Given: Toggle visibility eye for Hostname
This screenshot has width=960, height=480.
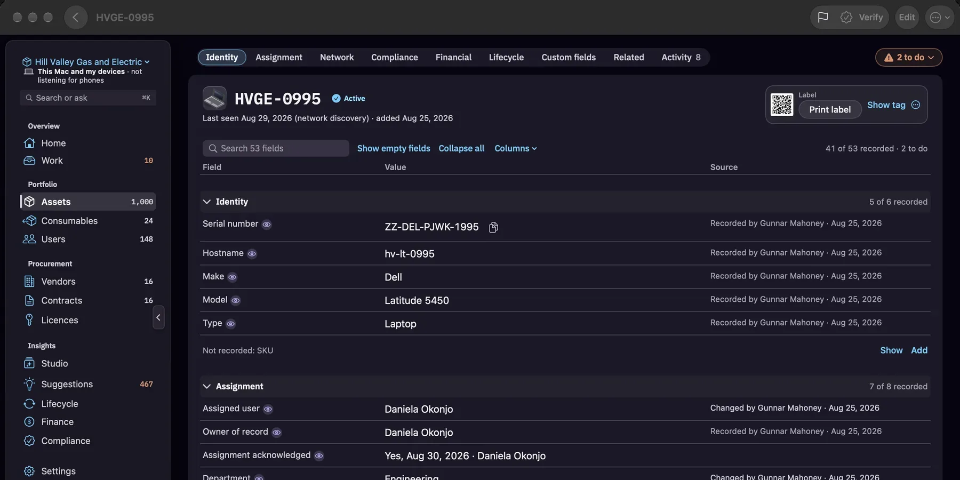Looking at the screenshot, I should (x=252, y=254).
